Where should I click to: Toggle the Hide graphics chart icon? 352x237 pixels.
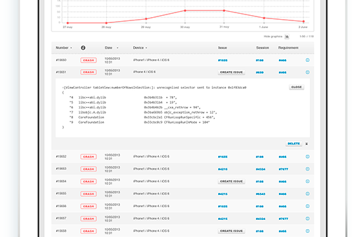point(287,37)
